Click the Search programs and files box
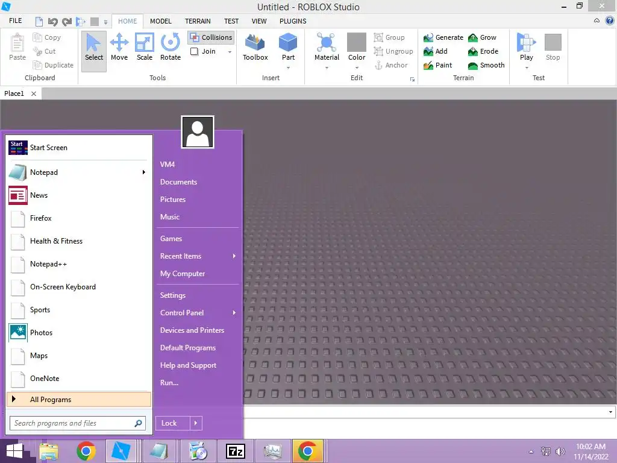Image resolution: width=617 pixels, height=463 pixels. (x=78, y=423)
